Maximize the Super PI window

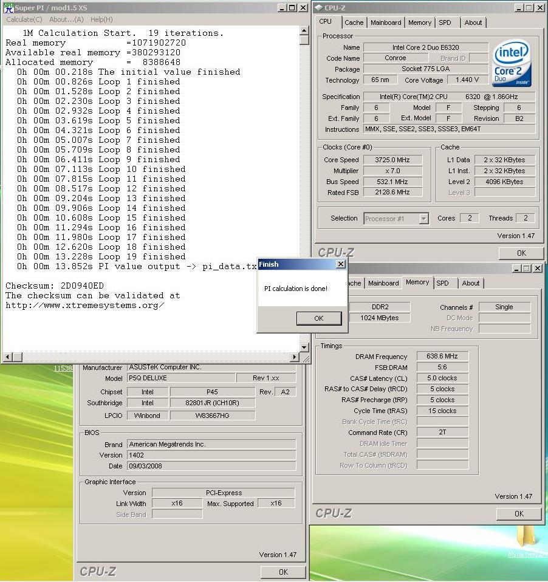tap(292, 7)
